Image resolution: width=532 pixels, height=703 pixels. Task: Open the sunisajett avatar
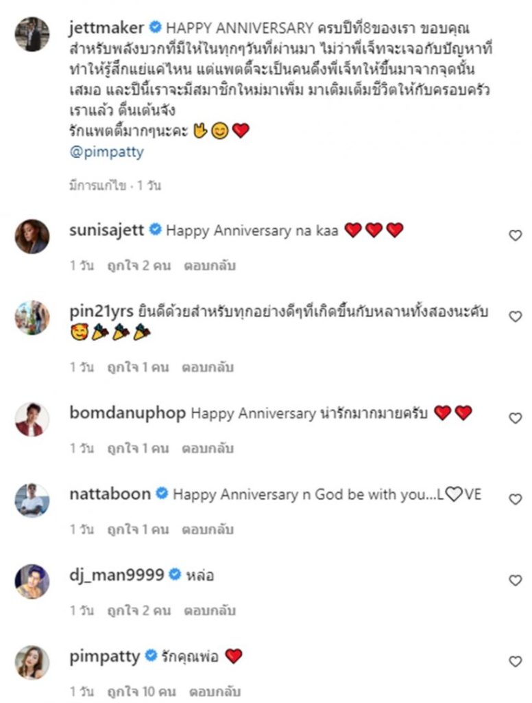click(32, 236)
